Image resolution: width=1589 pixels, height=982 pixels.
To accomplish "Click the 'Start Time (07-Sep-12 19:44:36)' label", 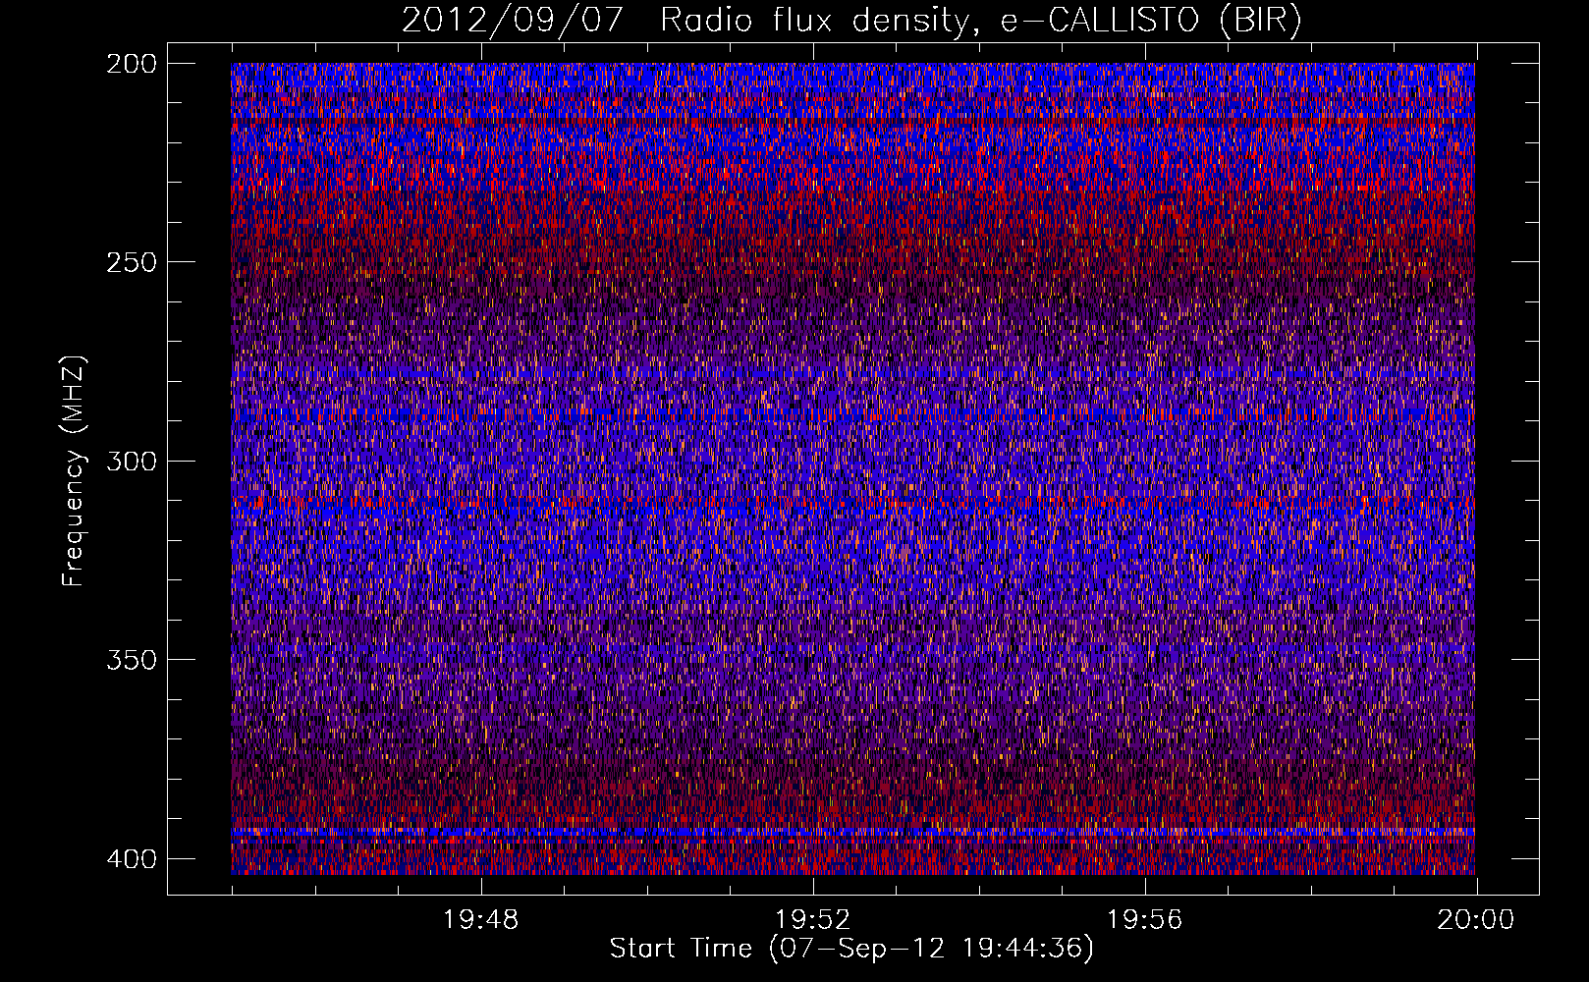I will pos(851,949).
